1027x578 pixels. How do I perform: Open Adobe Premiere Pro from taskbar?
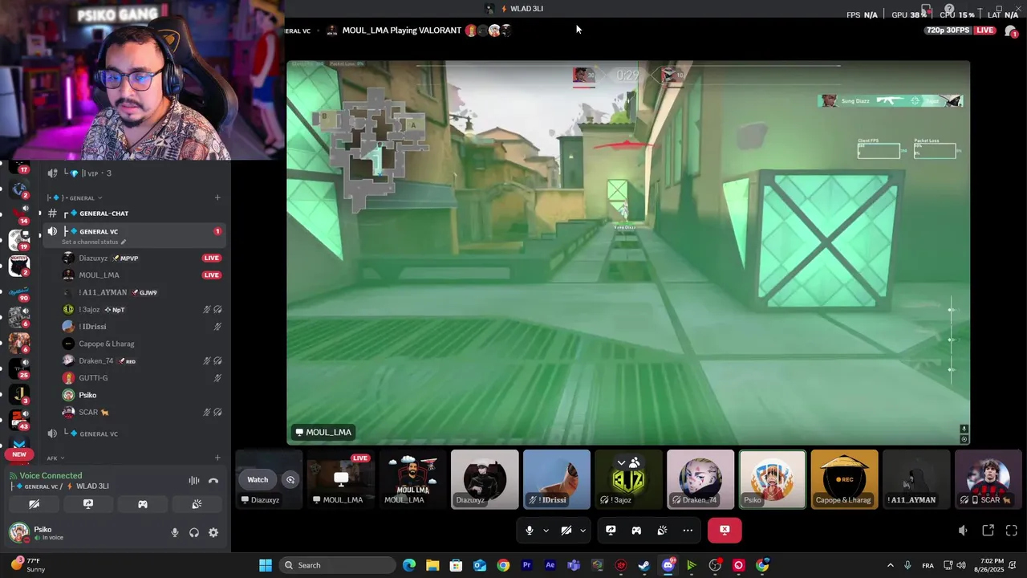527,565
